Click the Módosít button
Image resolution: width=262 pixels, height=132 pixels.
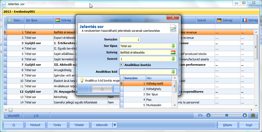click(x=35, y=125)
